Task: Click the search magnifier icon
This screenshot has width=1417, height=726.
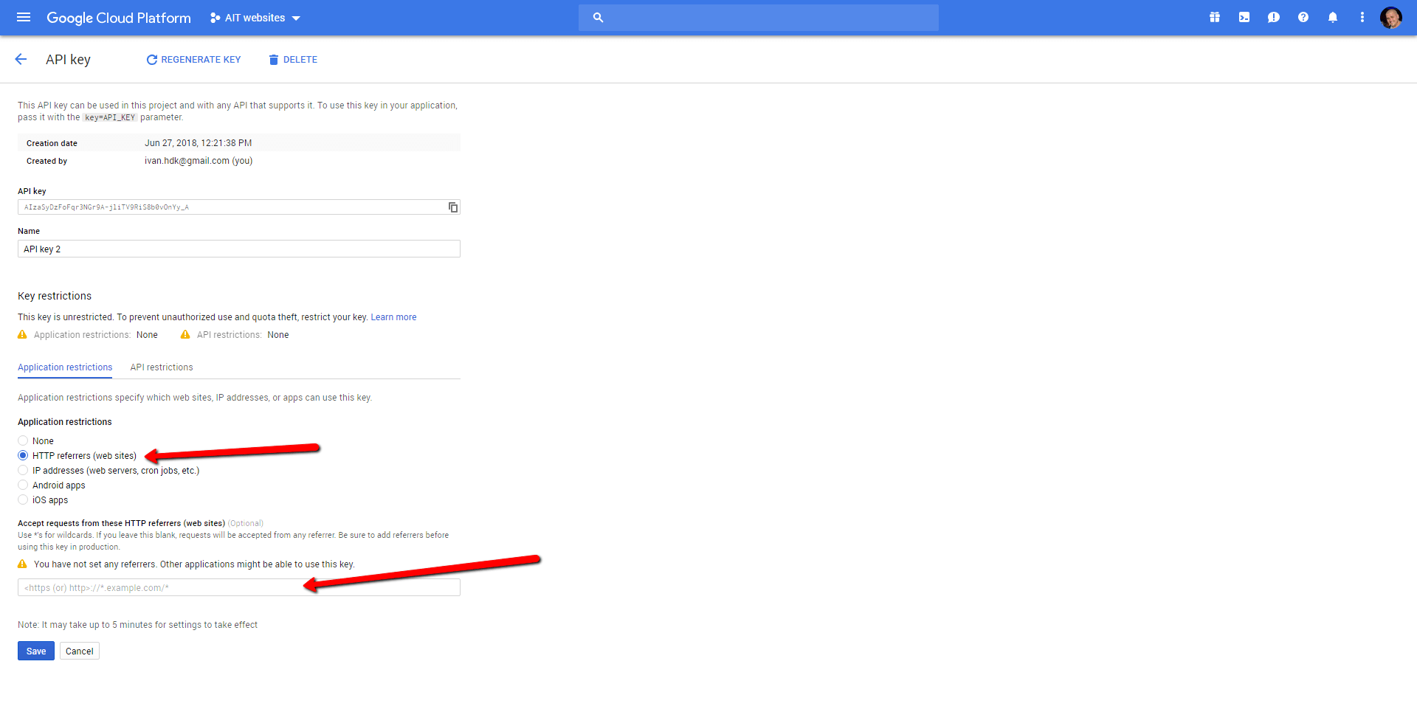Action: click(598, 18)
